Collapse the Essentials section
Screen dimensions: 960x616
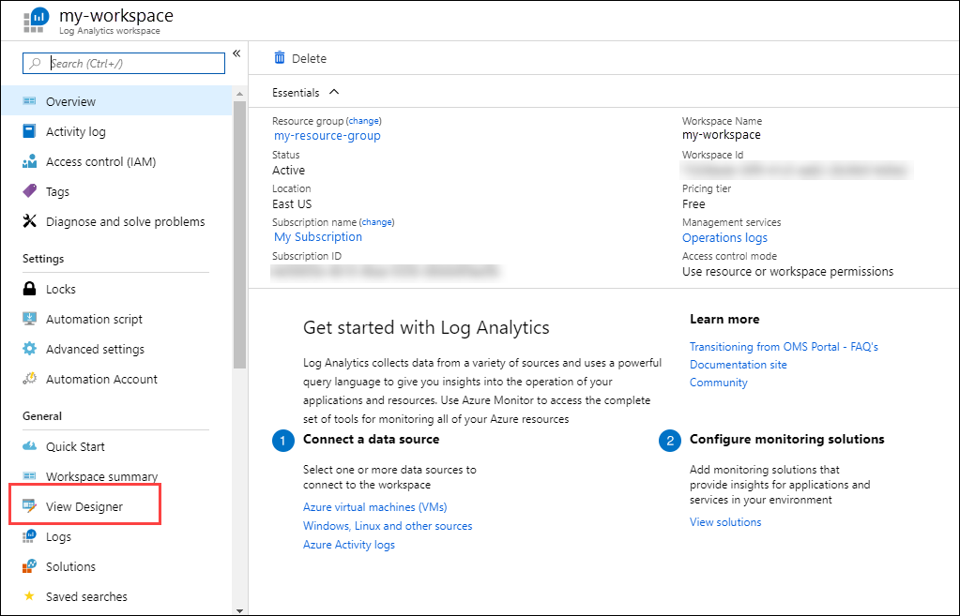(334, 92)
